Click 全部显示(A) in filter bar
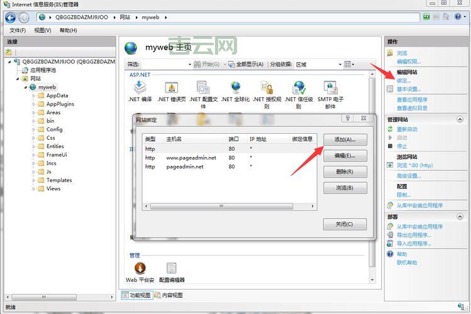This screenshot has height=314, width=471. 246,64
